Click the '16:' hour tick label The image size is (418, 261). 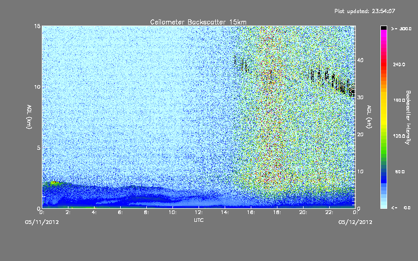point(251,212)
